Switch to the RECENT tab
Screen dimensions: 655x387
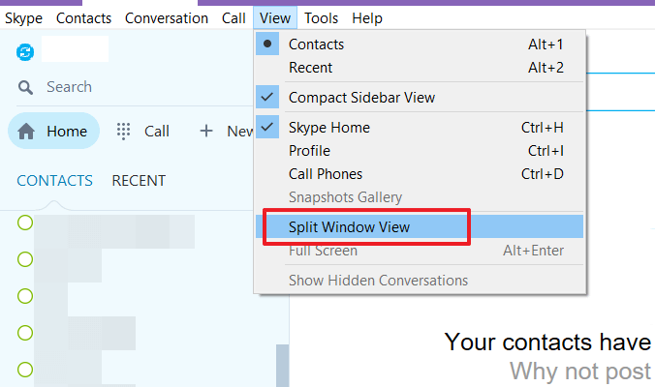139,181
